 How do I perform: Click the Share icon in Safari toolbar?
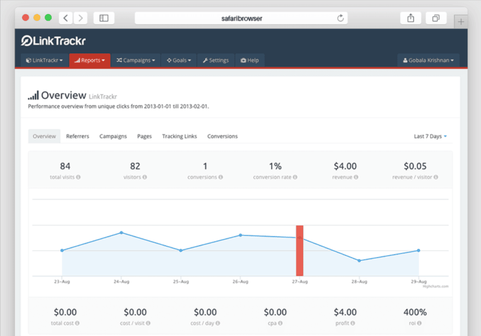pyautogui.click(x=410, y=18)
